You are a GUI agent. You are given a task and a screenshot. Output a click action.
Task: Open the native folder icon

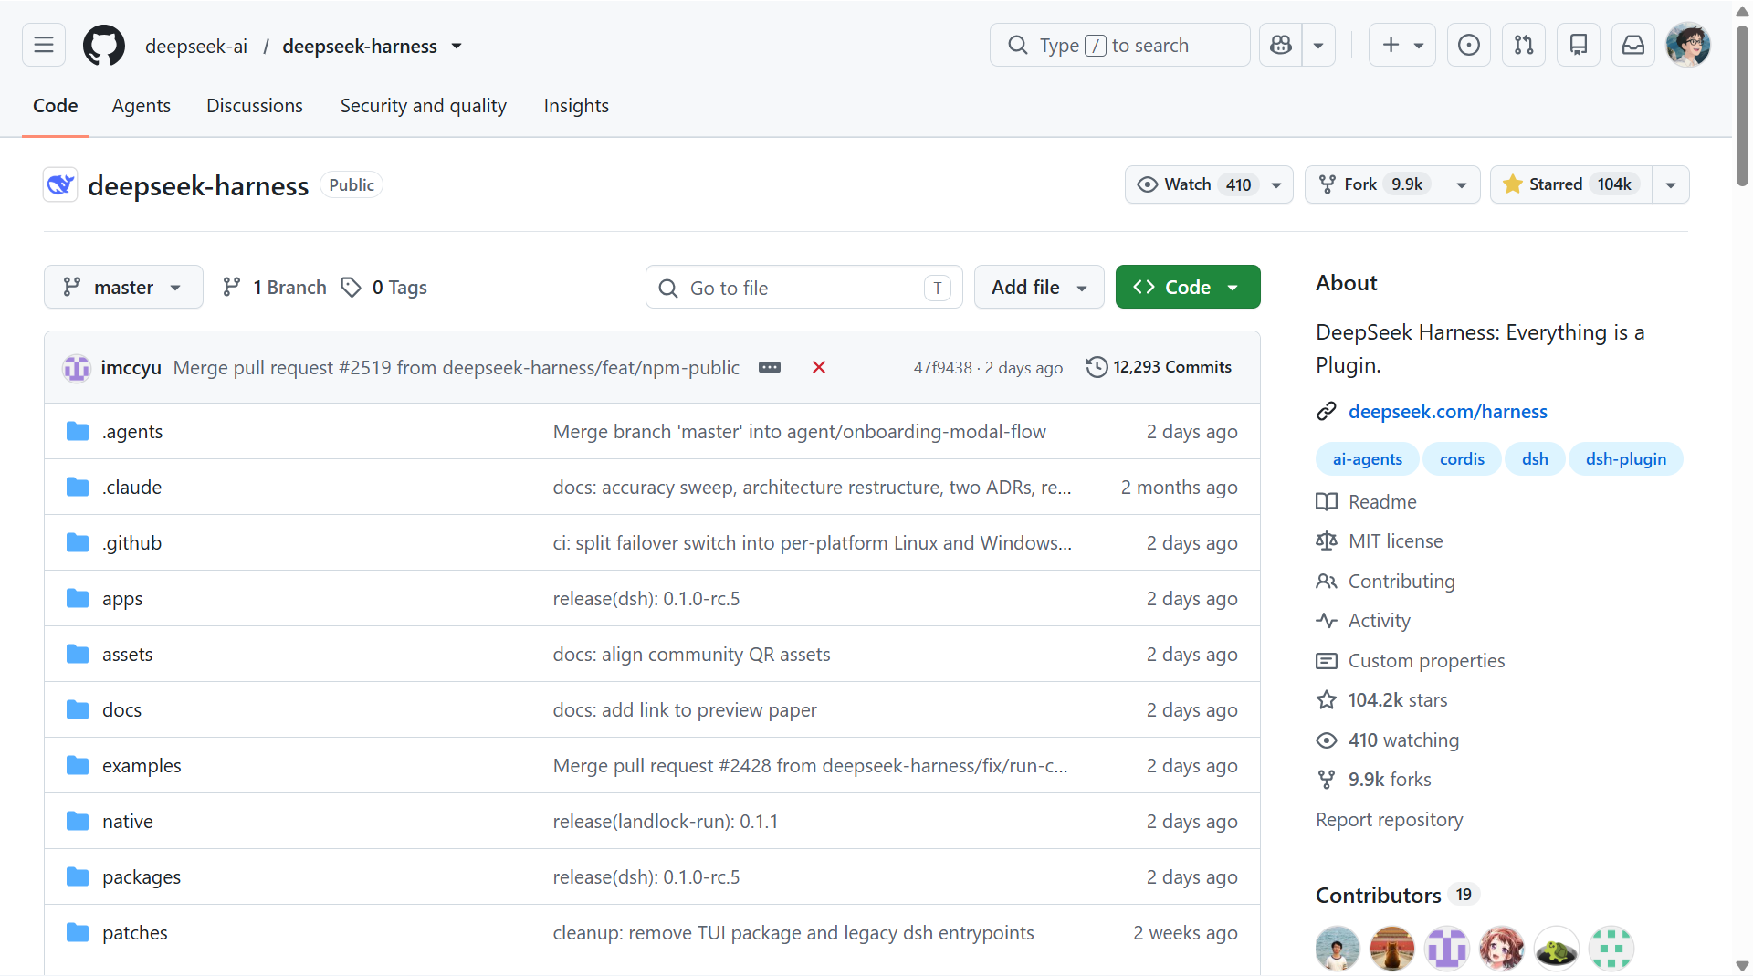[x=78, y=821]
